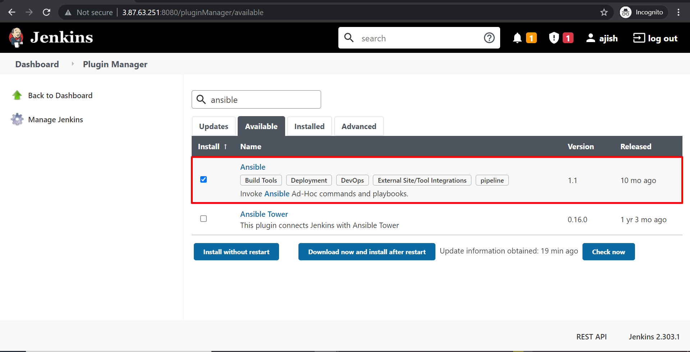Open the Installed tab
The image size is (690, 352).
(309, 126)
